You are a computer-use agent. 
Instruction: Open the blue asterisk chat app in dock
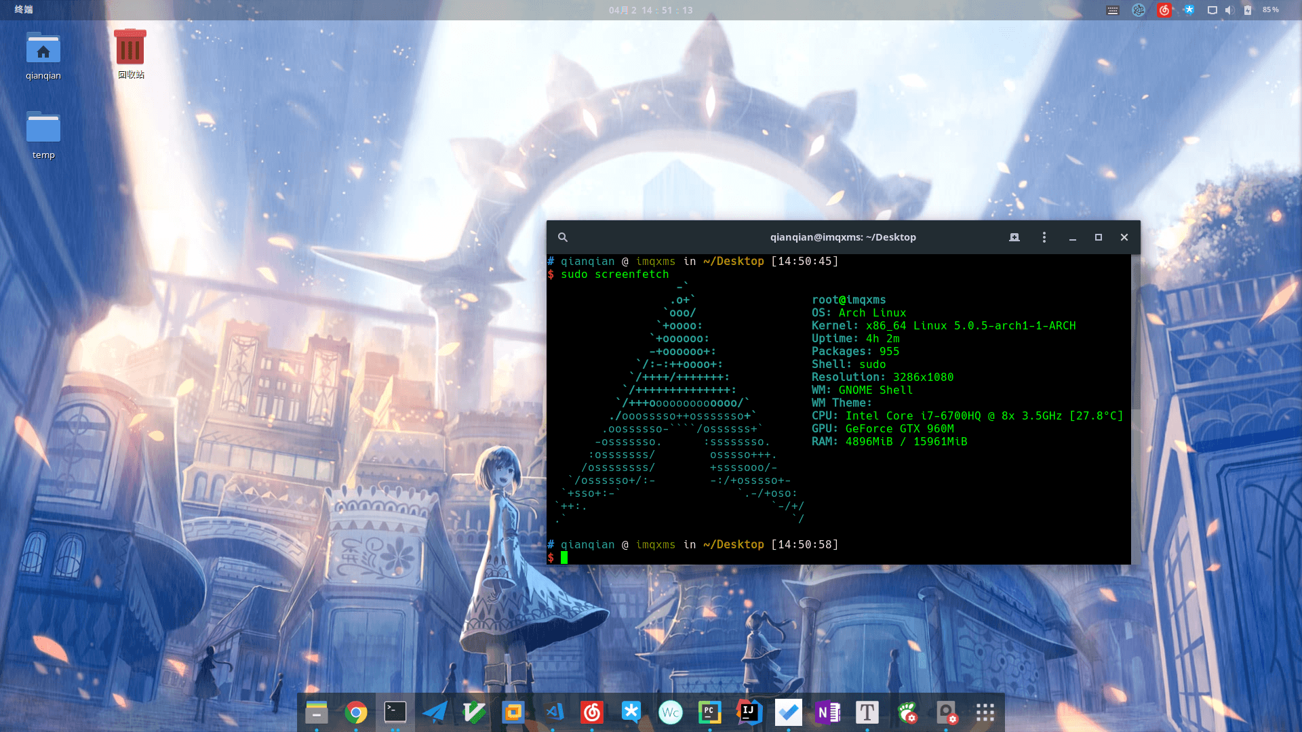tap(631, 712)
